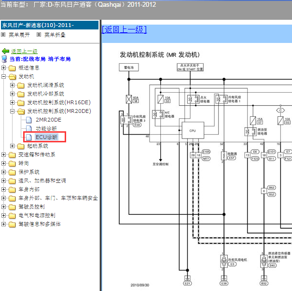Viewport: 292px width, 291px height.
Task: Click the 蓄电池 box in the diagram
Action: pyautogui.click(x=129, y=68)
